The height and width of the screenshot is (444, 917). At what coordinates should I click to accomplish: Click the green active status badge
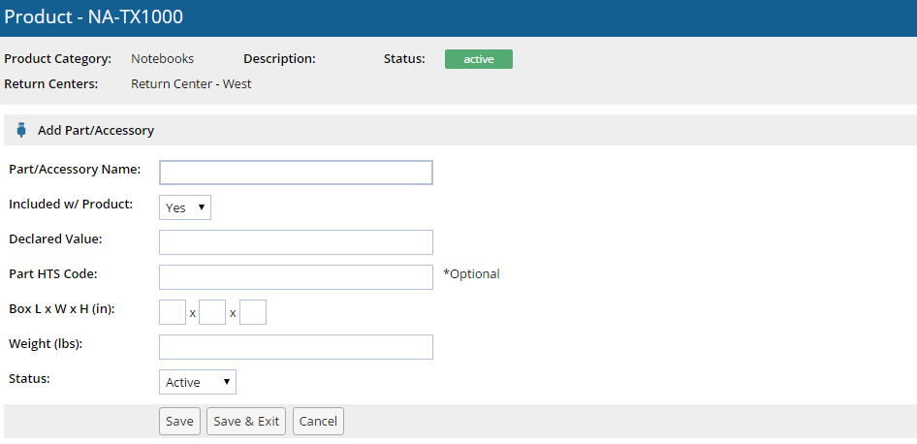pos(479,59)
